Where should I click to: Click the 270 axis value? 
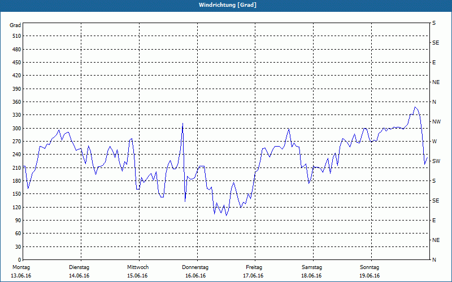[x=16, y=142]
